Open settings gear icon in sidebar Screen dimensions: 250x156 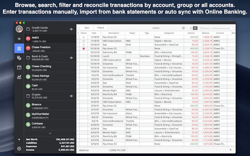[19, 149]
